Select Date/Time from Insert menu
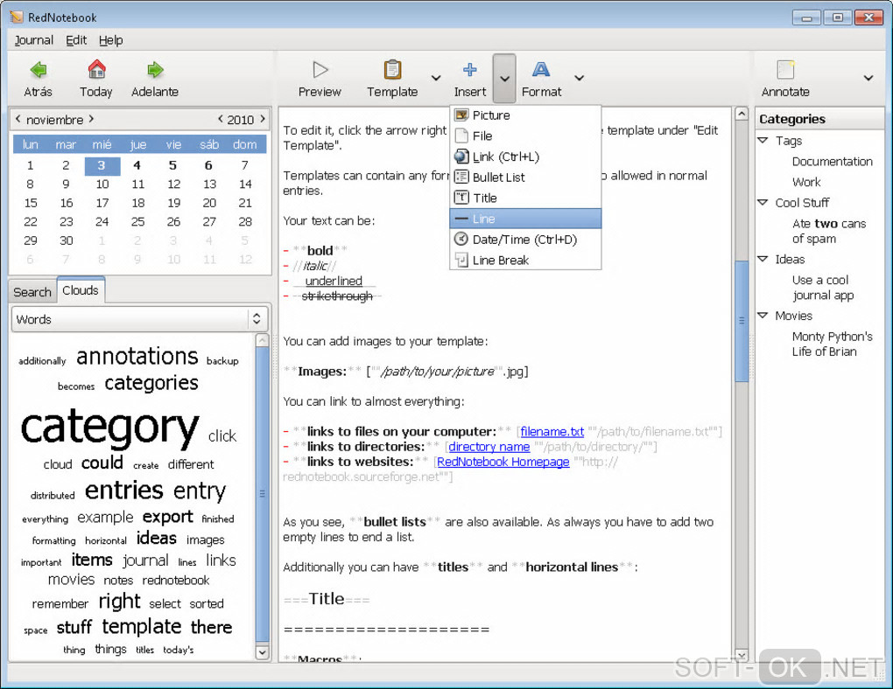 click(x=524, y=240)
